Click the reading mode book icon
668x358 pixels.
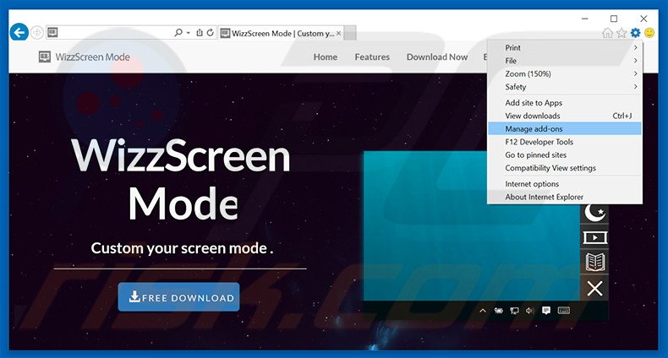(594, 262)
